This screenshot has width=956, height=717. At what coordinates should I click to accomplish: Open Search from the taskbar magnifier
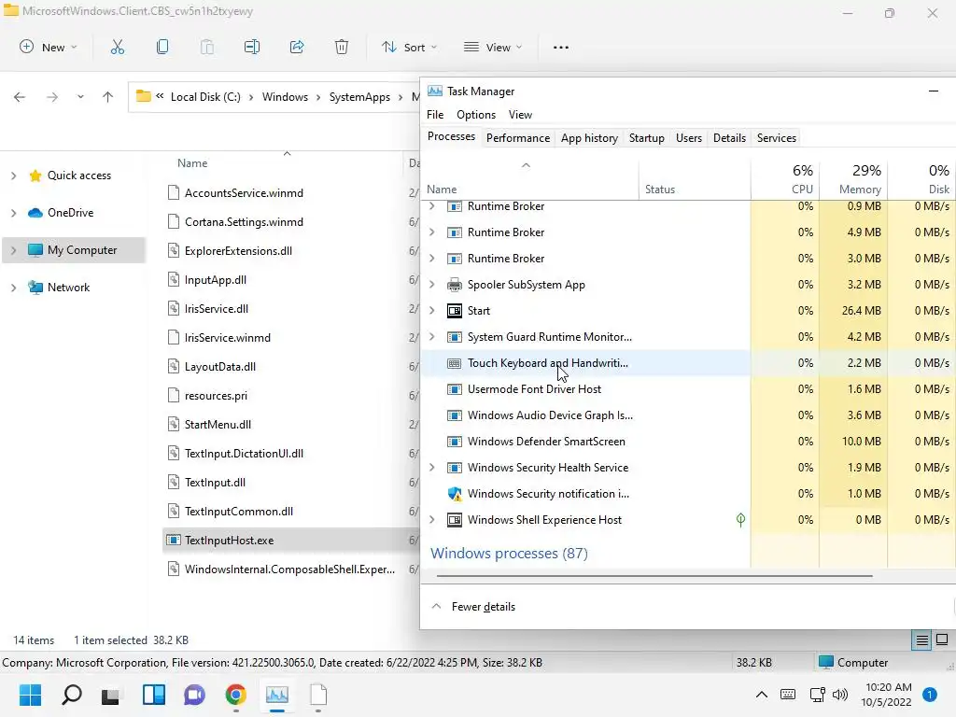tap(71, 695)
